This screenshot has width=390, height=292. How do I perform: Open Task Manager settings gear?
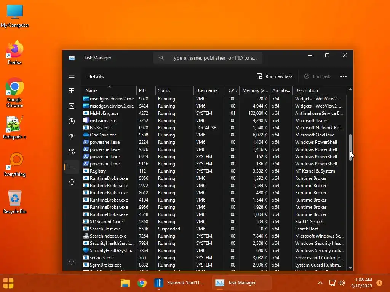click(x=72, y=262)
